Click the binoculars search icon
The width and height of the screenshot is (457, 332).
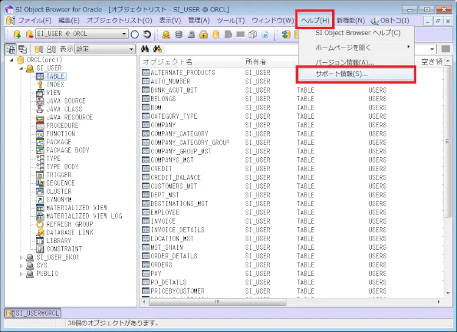point(144,49)
